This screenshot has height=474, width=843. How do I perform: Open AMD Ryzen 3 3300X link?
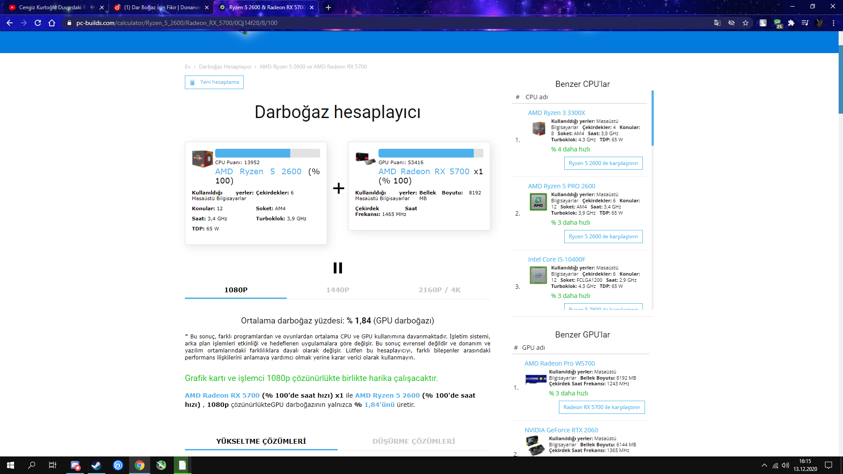point(556,113)
